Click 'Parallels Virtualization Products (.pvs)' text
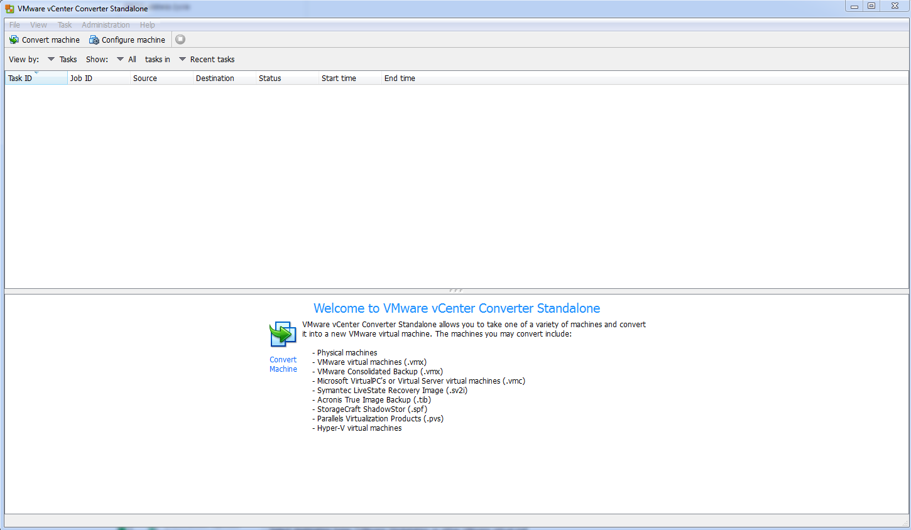The height and width of the screenshot is (530, 911). [x=380, y=419]
